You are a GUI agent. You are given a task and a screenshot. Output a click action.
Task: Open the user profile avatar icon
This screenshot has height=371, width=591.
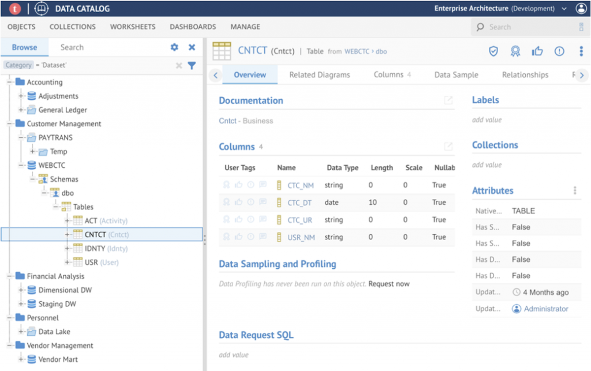[581, 8]
